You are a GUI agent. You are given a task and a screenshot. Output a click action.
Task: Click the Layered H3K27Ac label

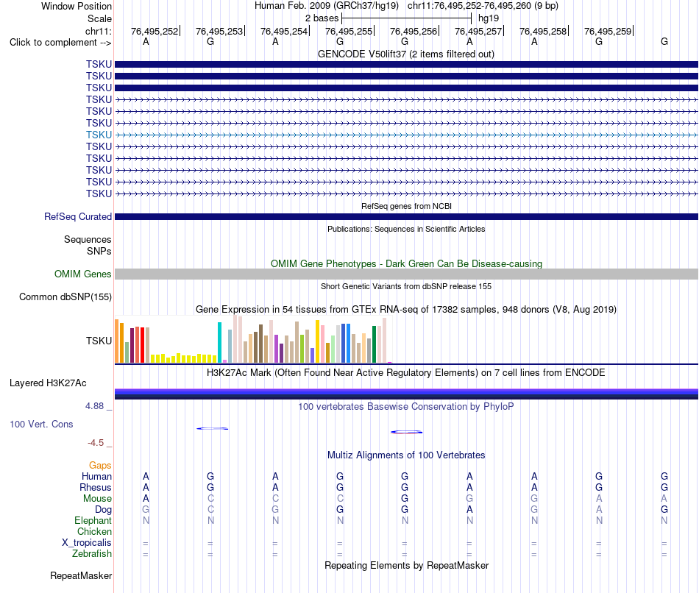click(48, 383)
